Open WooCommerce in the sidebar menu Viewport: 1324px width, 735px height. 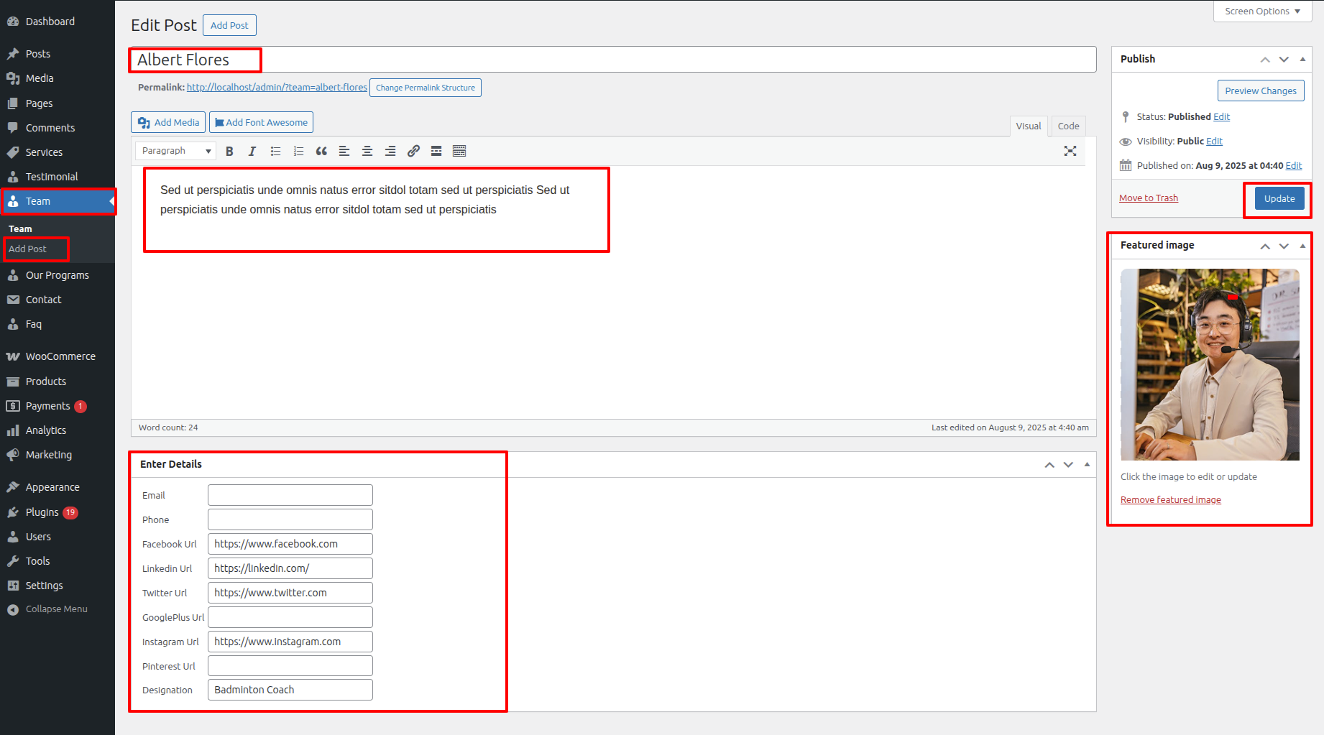(x=60, y=356)
